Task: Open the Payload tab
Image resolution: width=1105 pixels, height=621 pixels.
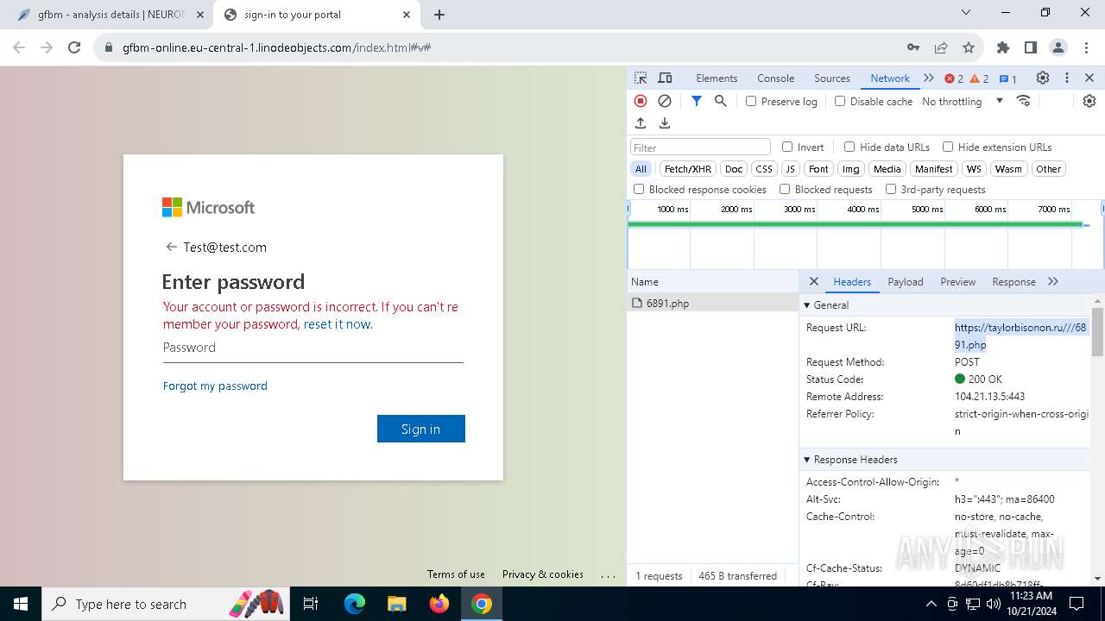Action: point(906,282)
